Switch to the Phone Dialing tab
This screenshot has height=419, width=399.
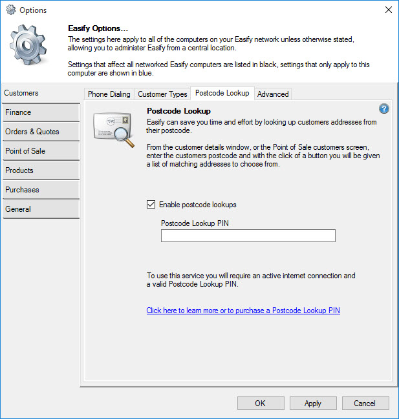pyautogui.click(x=109, y=94)
